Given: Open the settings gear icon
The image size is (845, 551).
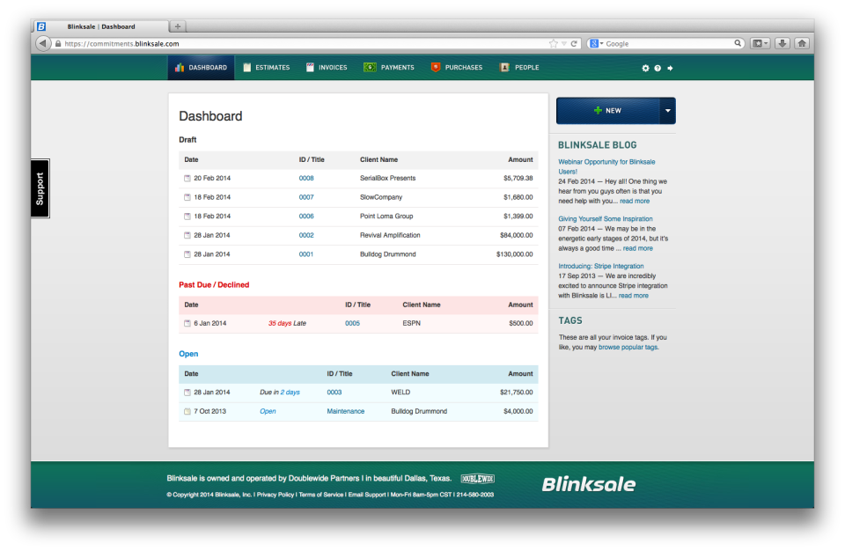Looking at the screenshot, I should point(645,69).
